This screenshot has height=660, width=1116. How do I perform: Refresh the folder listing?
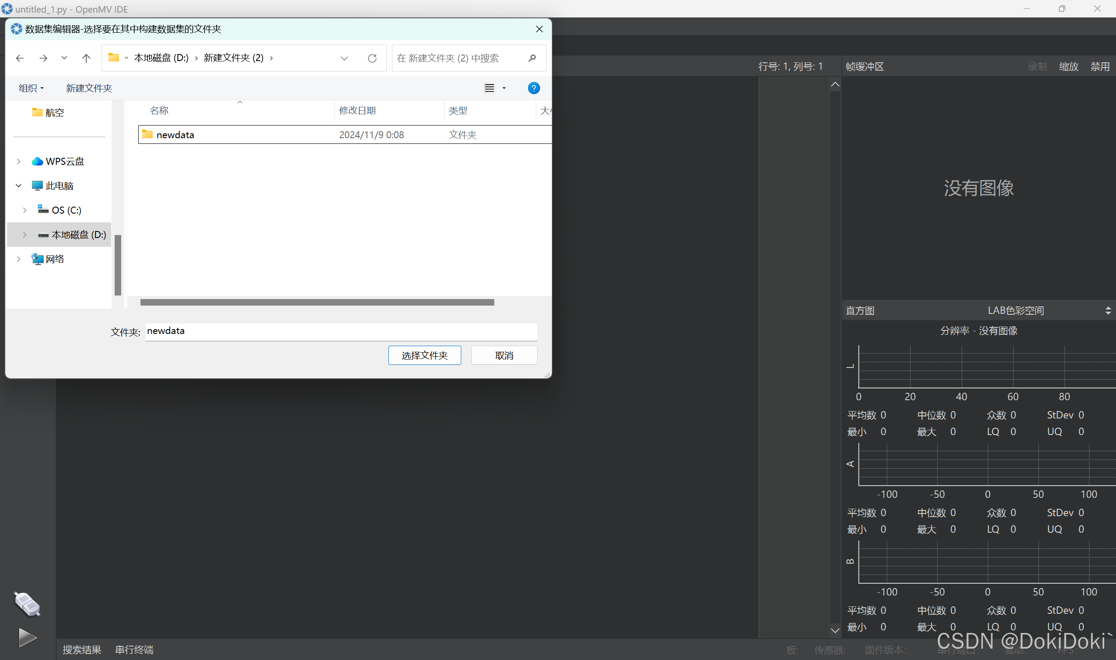[372, 58]
